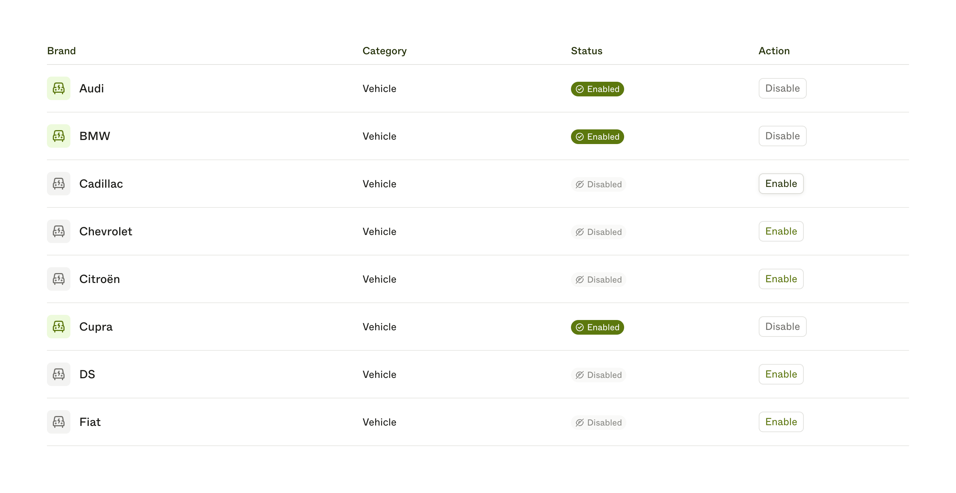Disable the BMW brand
The image size is (956, 493).
tap(782, 136)
